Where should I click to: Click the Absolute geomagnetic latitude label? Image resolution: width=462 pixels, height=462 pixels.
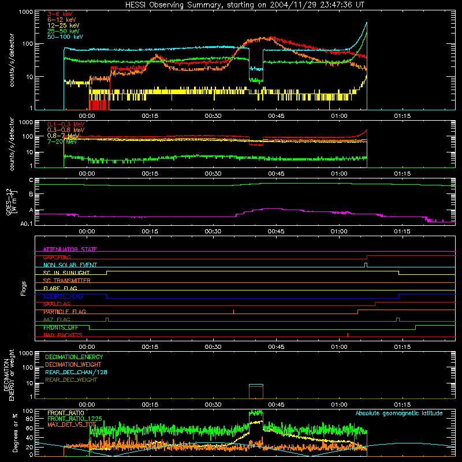coord(399,413)
